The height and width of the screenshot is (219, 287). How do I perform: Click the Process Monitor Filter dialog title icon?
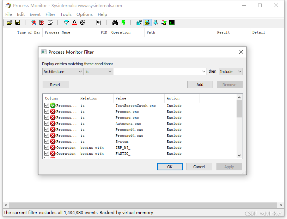tap(44, 52)
